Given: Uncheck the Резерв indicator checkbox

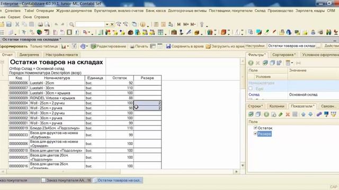Looking at the screenshot, I should coord(255,134).
